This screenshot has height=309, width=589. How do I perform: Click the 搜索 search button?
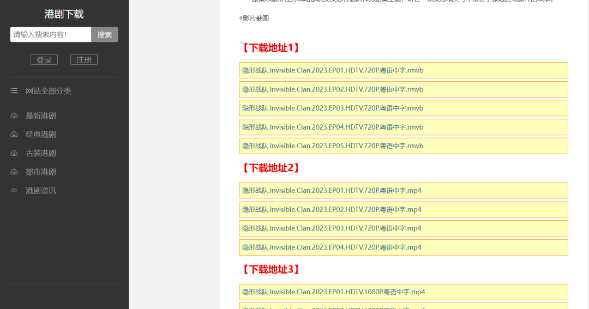pos(104,34)
